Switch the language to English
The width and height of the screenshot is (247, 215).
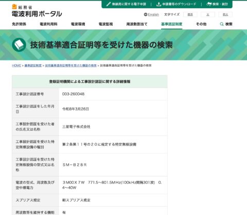(153, 14)
